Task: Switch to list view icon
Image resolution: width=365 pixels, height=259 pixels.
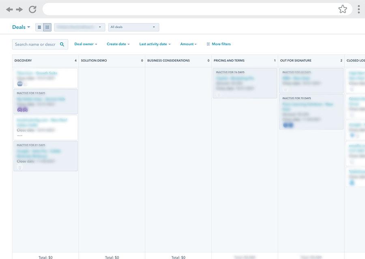Action: click(39, 27)
